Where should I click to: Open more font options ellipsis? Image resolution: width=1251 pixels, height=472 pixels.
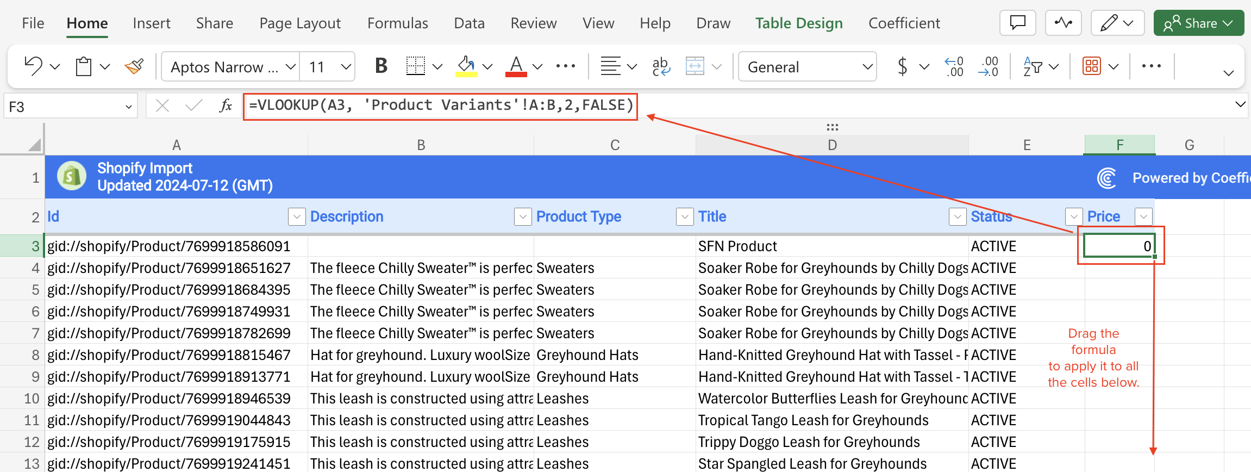click(x=565, y=66)
